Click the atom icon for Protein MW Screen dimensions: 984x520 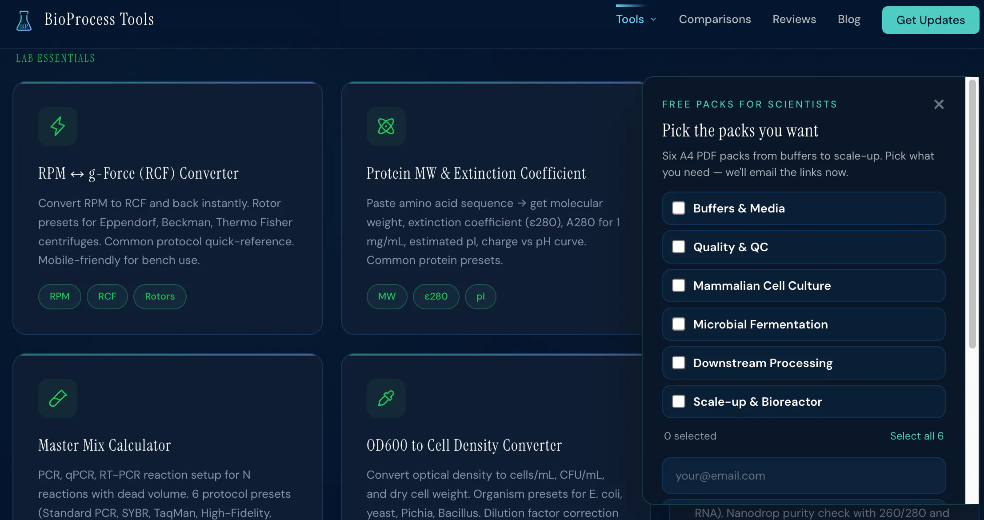pos(386,126)
